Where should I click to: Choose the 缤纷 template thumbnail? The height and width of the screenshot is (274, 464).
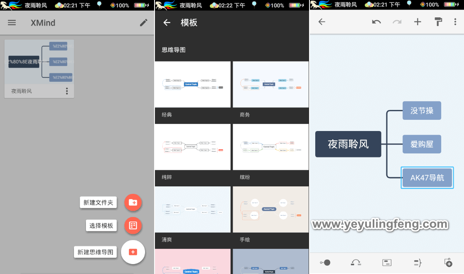point(271,147)
